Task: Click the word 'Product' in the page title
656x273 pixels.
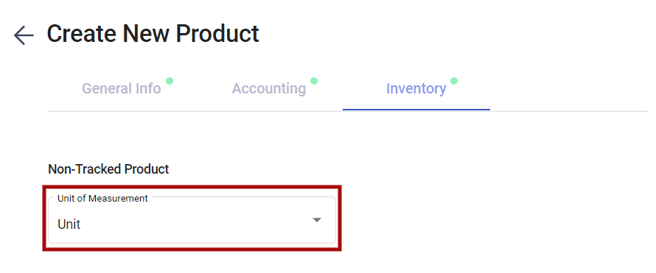Action: pos(217,35)
